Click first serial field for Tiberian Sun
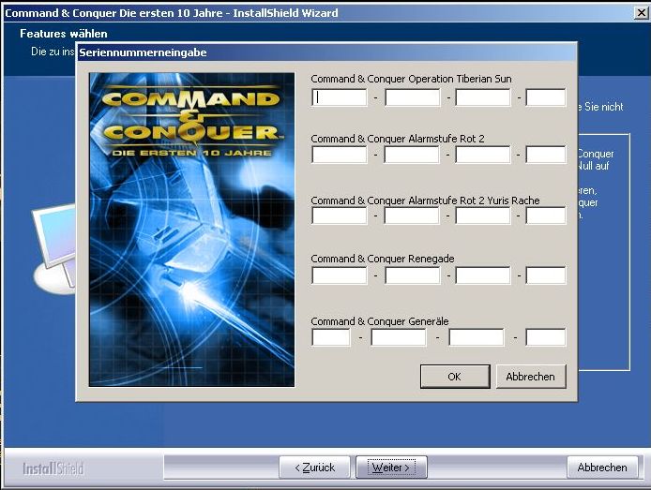651x490 pixels. pos(340,97)
